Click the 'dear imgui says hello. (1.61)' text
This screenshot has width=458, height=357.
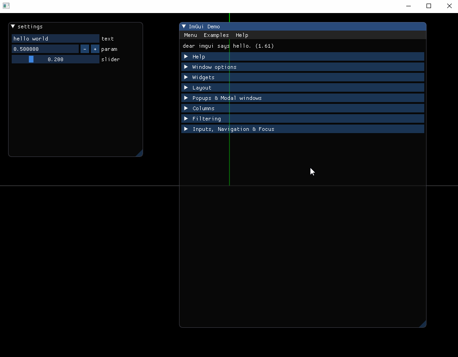pyautogui.click(x=228, y=46)
